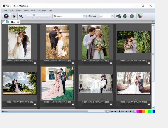
Task: Click the Photo Mechanic color wheel toolbar icon
Action: pos(6,16)
